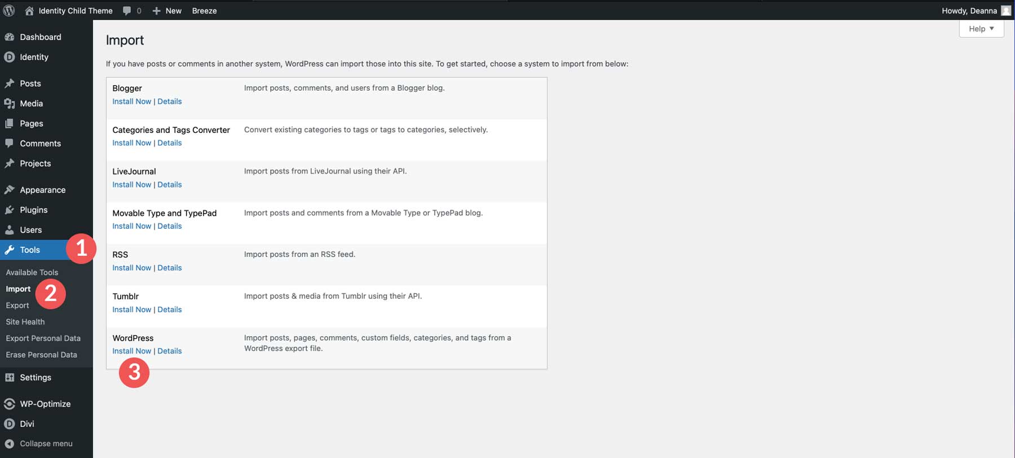Open Details for WordPress importer
The width and height of the screenshot is (1015, 458).
(x=170, y=351)
